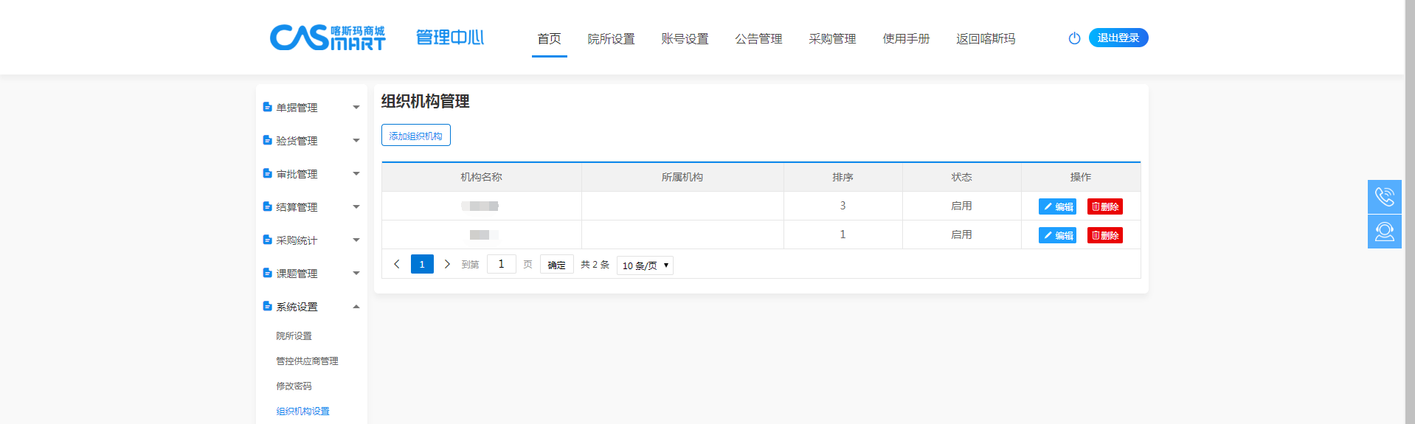Click 编辑 for the row with order 3

[x=1057, y=206]
